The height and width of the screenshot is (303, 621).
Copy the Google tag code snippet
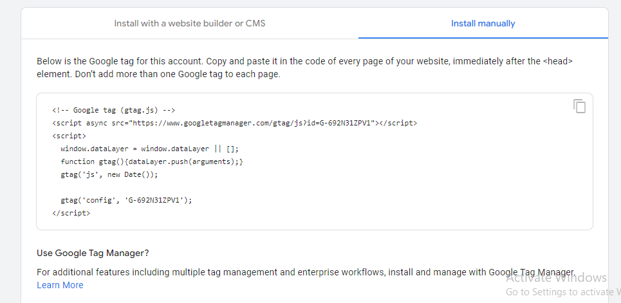tap(579, 106)
